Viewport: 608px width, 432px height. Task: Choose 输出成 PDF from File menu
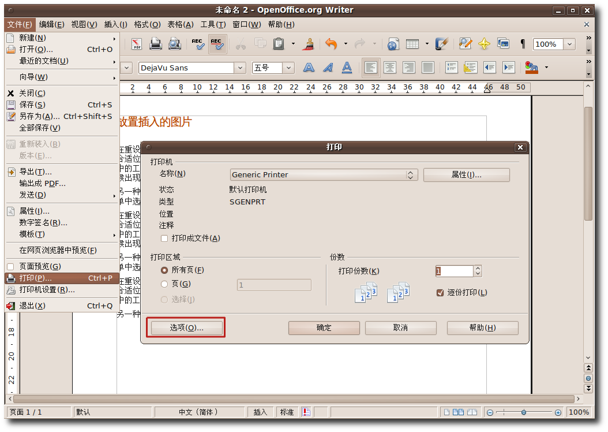coord(62,184)
